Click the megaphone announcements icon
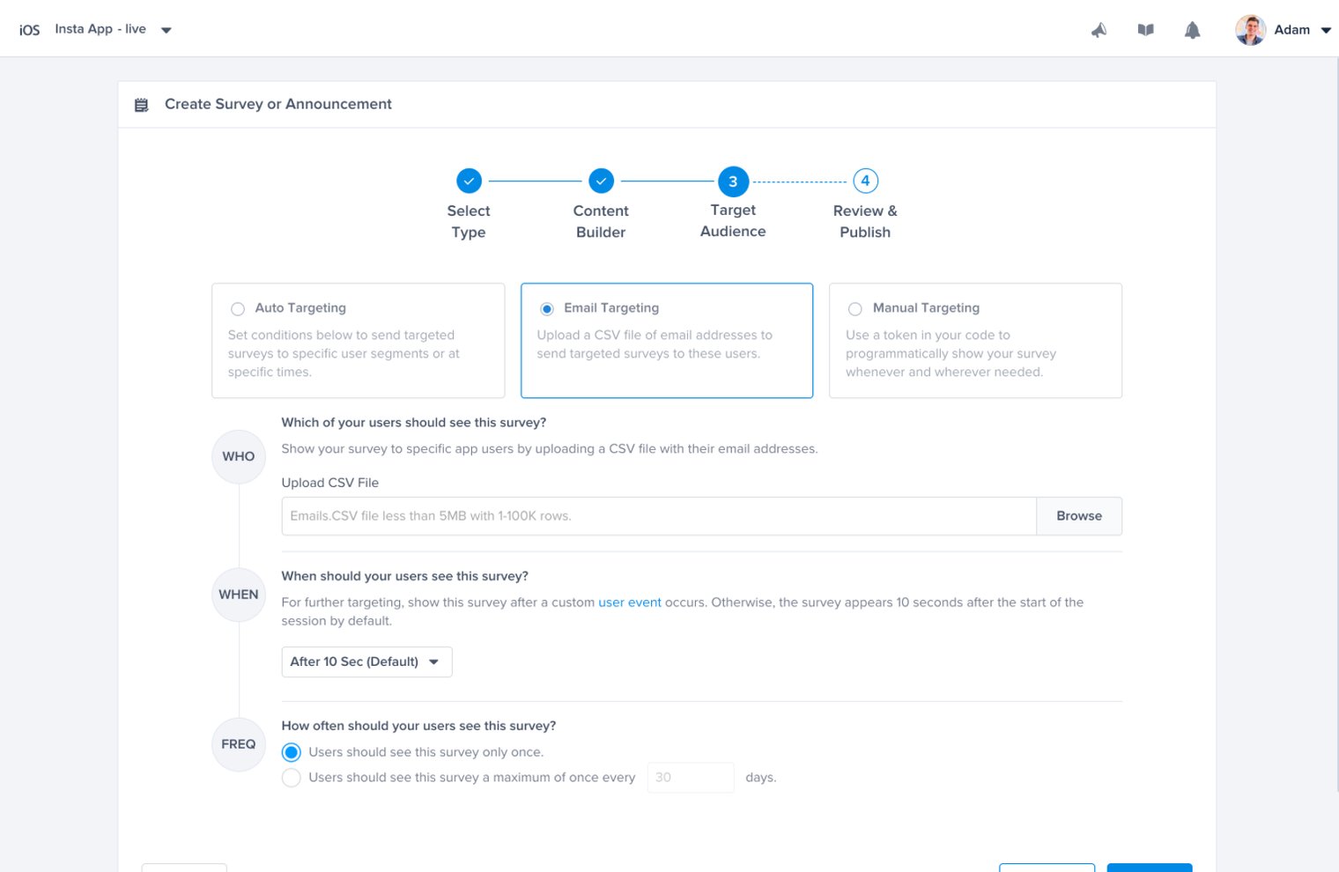The height and width of the screenshot is (872, 1339). (1099, 30)
